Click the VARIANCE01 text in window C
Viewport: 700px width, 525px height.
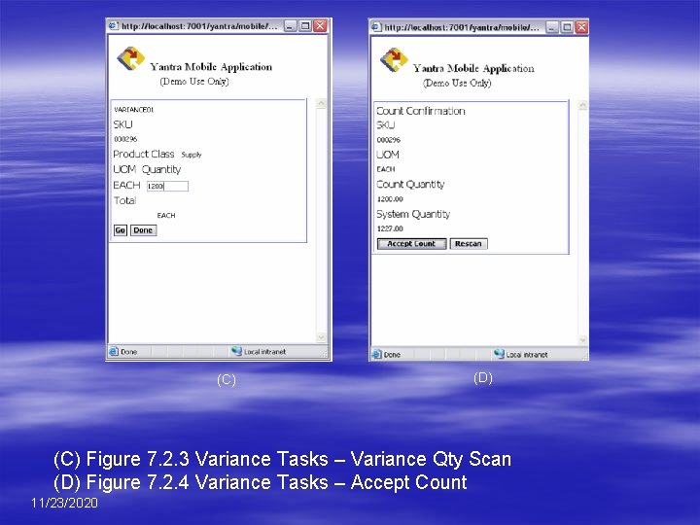pyautogui.click(x=134, y=110)
